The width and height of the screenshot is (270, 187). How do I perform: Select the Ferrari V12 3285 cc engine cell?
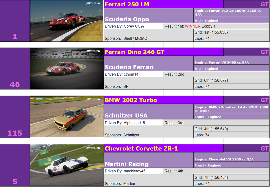click(232, 12)
